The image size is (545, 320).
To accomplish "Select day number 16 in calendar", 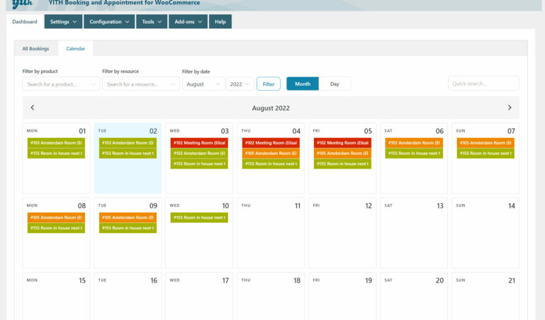I will coord(154,280).
